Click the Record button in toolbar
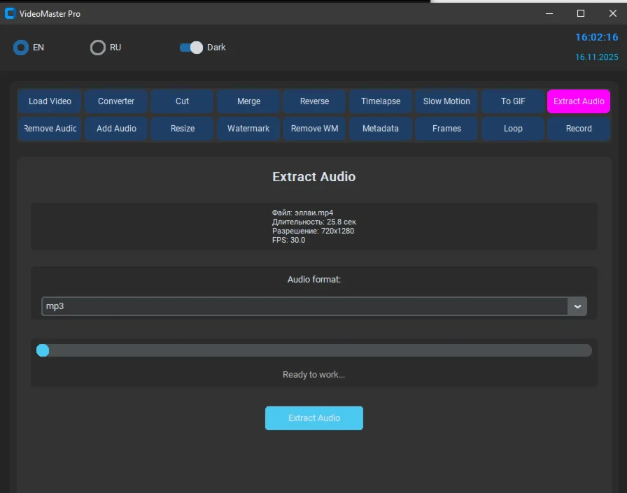 point(579,129)
